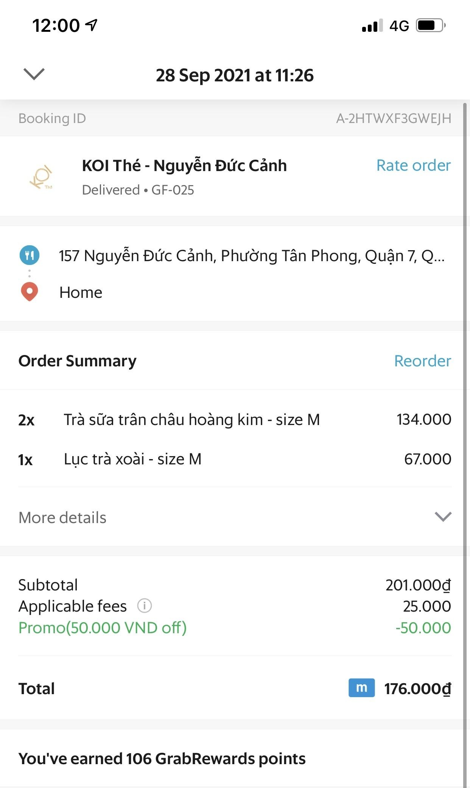Image resolution: width=470 pixels, height=788 pixels.
Task: Tap the info icon beside Applicable fees
Action: [145, 606]
